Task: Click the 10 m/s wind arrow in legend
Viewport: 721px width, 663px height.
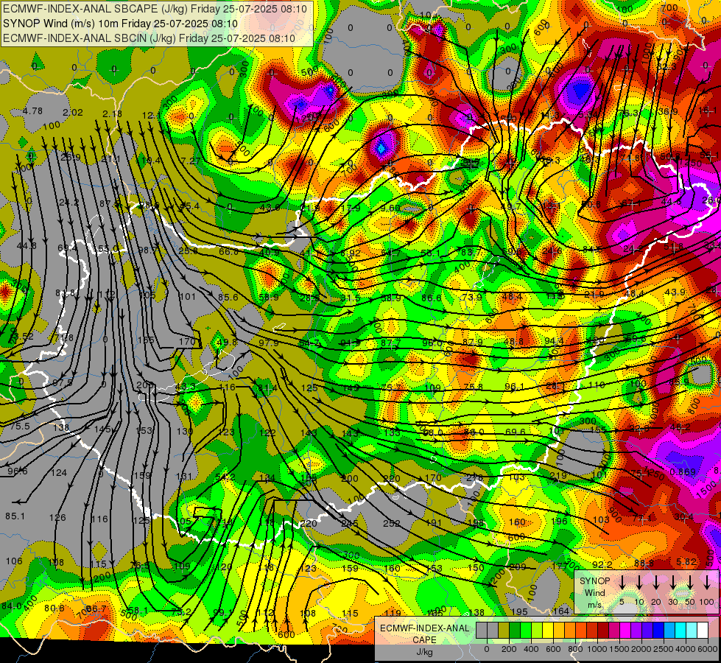Action: coord(639,582)
